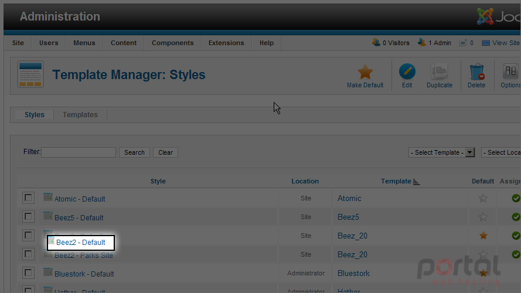Click Administrator location in Bluestork row
This screenshot has height=293, width=521.
tap(306, 273)
